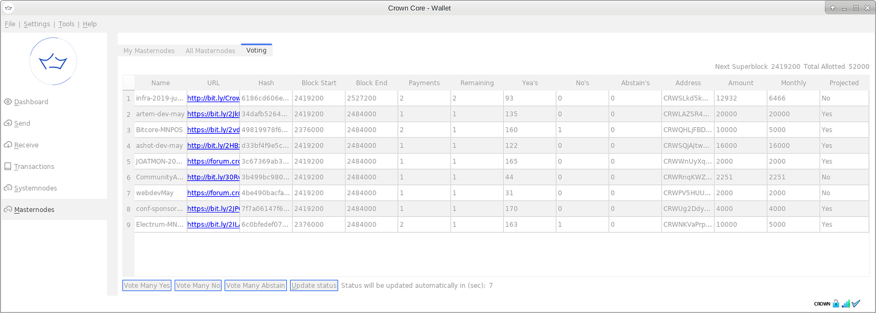Open the CommunityA... proposal URL link
Screen dimensions: 876x313
coord(214,178)
